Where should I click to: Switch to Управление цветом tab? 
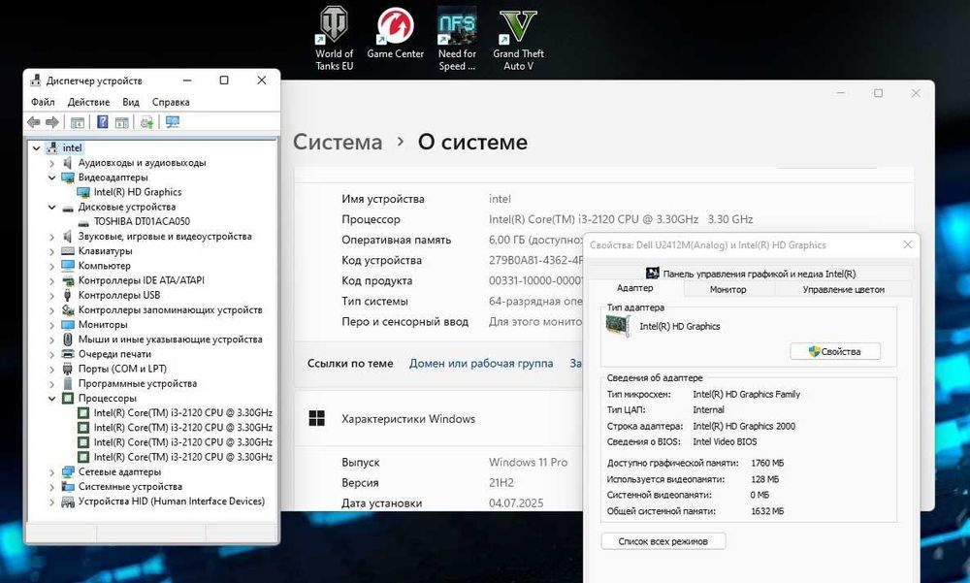tap(843, 289)
